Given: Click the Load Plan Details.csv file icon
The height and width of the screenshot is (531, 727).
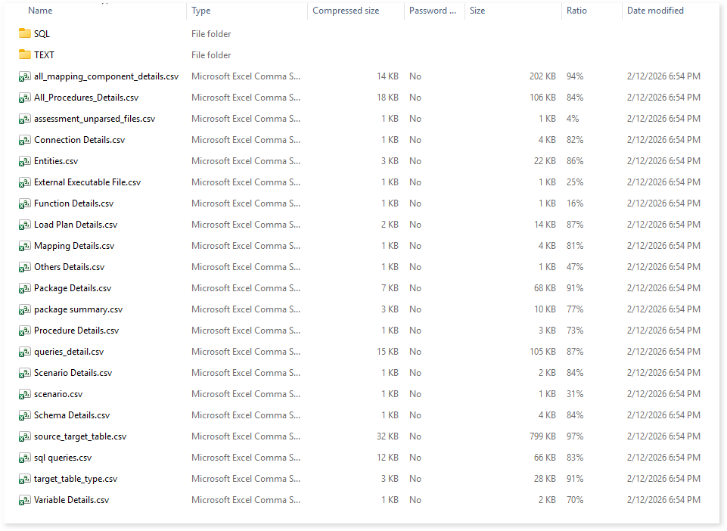Looking at the screenshot, I should (25, 225).
